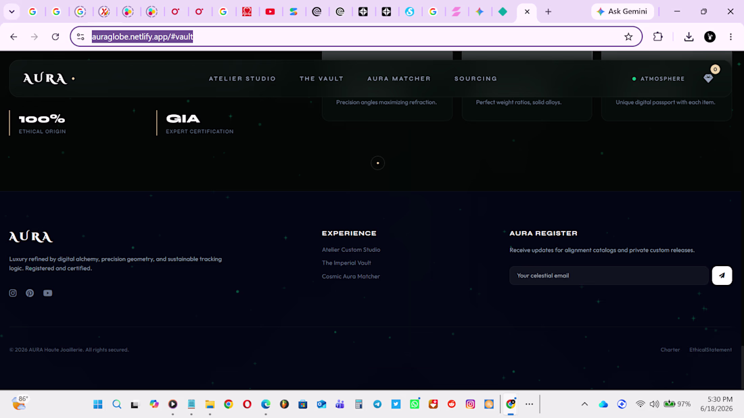Open Cosmic Aura Matcher footer link
The width and height of the screenshot is (744, 418).
(x=350, y=276)
